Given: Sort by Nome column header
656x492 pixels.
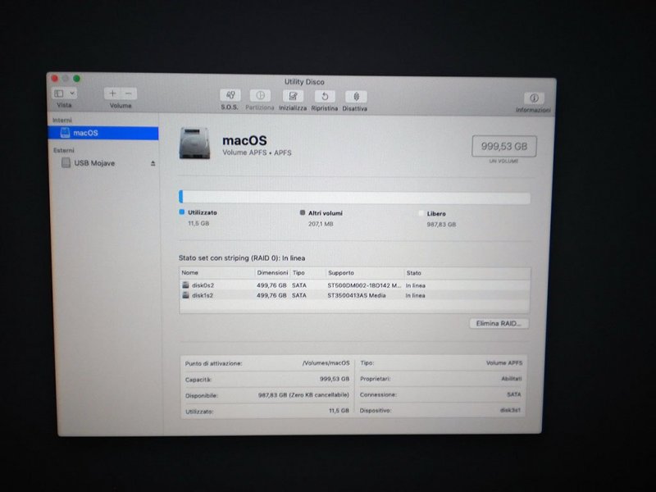Looking at the screenshot, I should 190,272.
